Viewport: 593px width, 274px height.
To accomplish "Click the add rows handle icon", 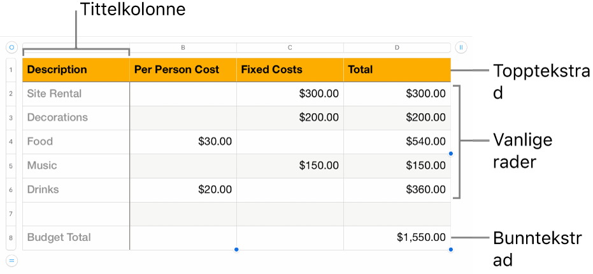I will pyautogui.click(x=11, y=259).
